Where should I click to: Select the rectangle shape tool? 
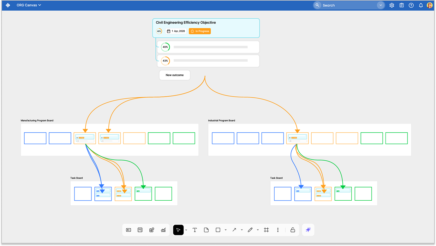(x=218, y=230)
